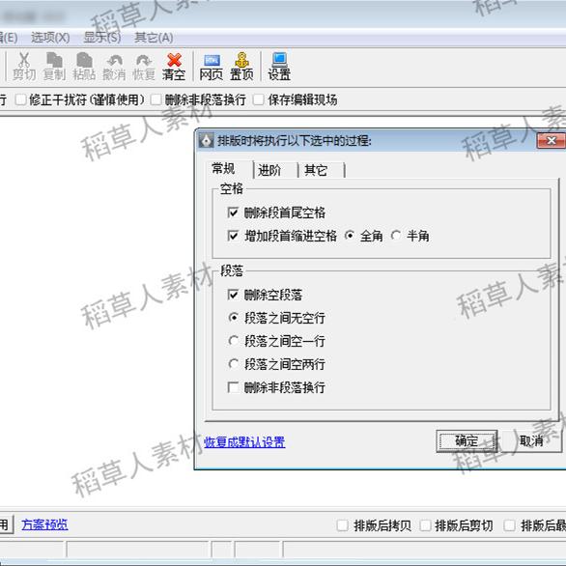
Task: Uncheck 删除段首尾空格 checkbox
Action: point(233,212)
